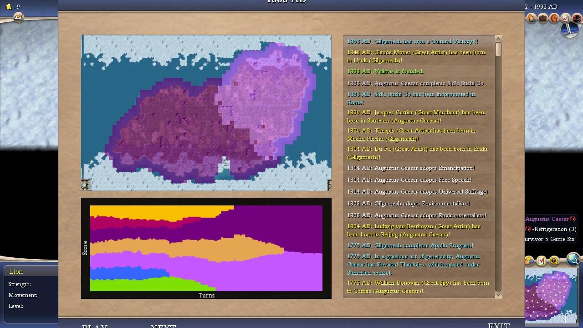Open the red fist military advisor

click(554, 18)
